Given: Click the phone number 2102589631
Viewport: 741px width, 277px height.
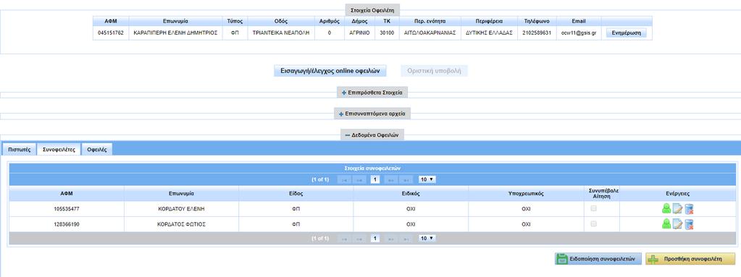Looking at the screenshot, I should click(x=537, y=33).
